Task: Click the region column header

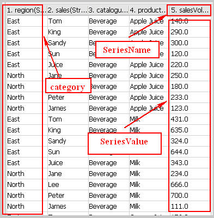Action: [x=27, y=10]
